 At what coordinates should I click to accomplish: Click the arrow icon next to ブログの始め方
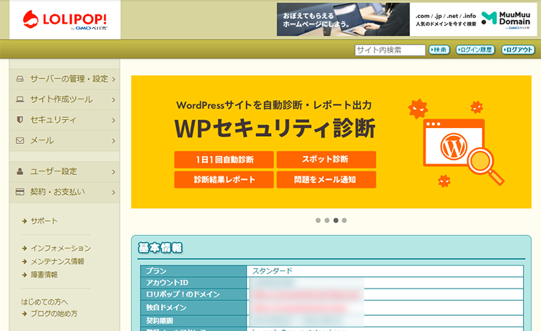coord(25,314)
